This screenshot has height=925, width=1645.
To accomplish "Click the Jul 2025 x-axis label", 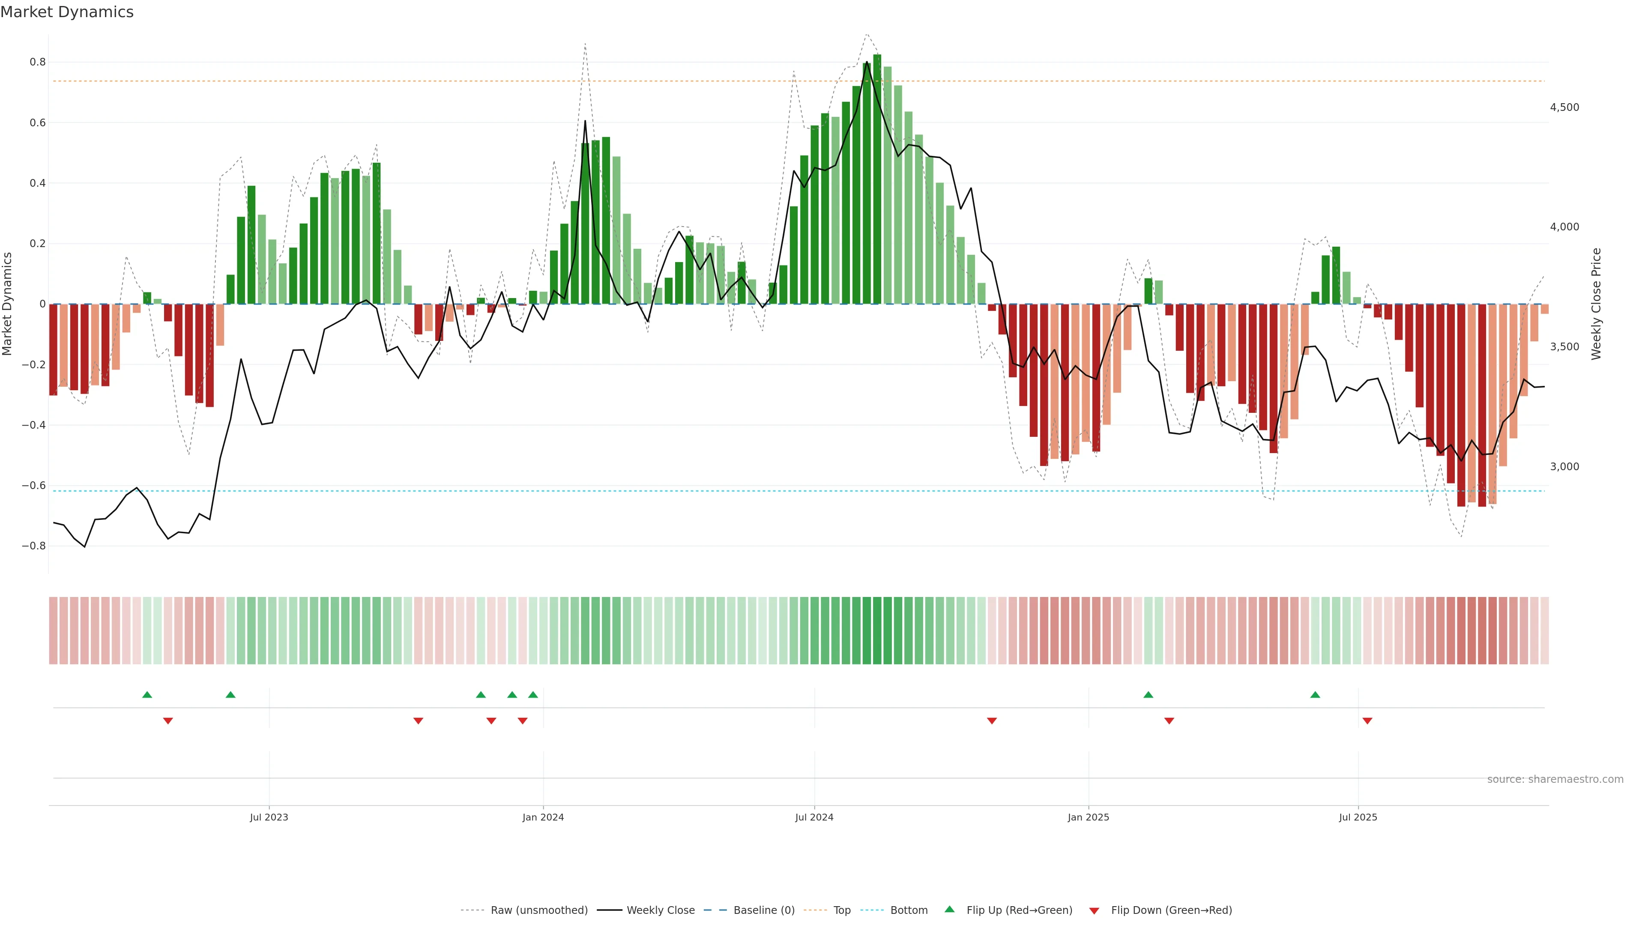I will click(x=1358, y=817).
